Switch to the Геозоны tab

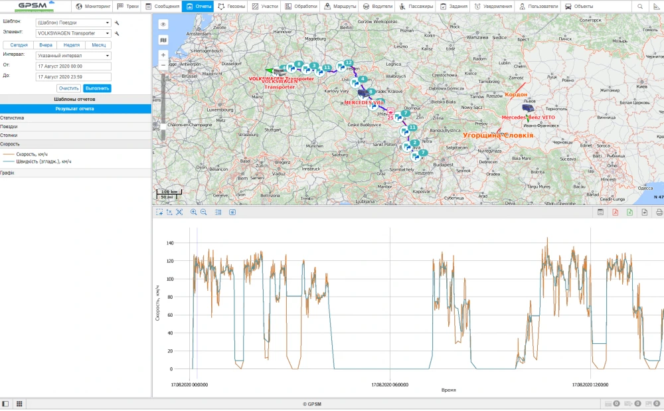(x=231, y=6)
